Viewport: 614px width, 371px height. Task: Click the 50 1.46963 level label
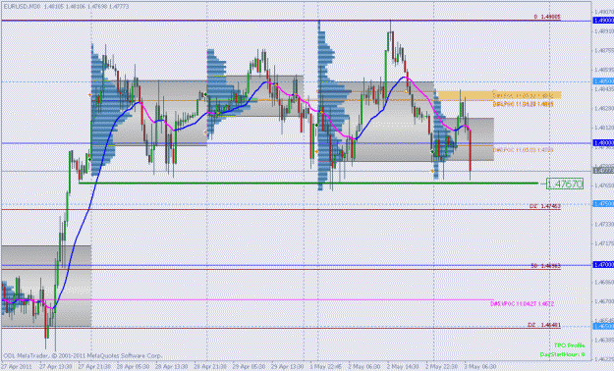(545, 266)
